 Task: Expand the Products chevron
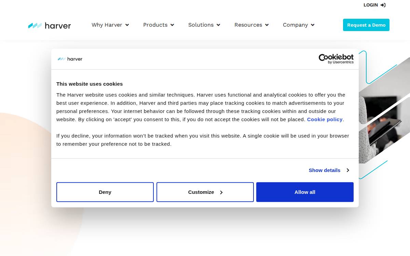pos(172,25)
